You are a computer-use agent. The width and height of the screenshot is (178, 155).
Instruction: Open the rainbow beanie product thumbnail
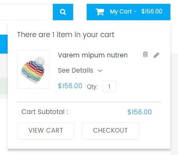pos(33,69)
